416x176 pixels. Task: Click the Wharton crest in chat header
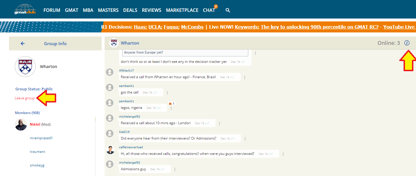(x=114, y=43)
